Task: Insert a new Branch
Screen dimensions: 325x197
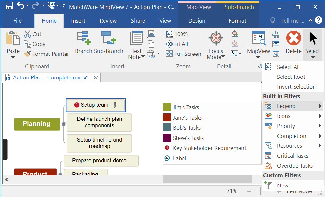Action: [x=84, y=42]
